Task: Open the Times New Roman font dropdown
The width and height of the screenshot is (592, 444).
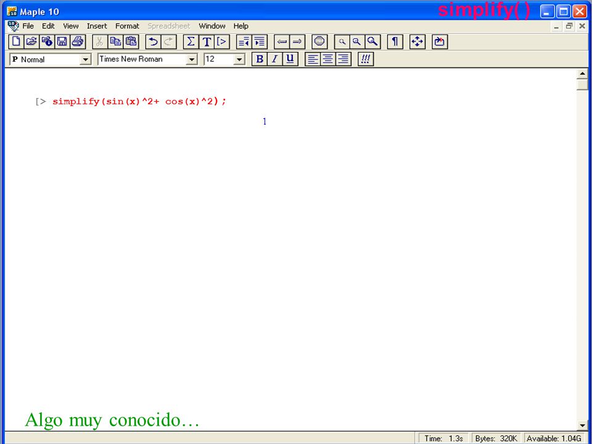Action: [x=192, y=60]
